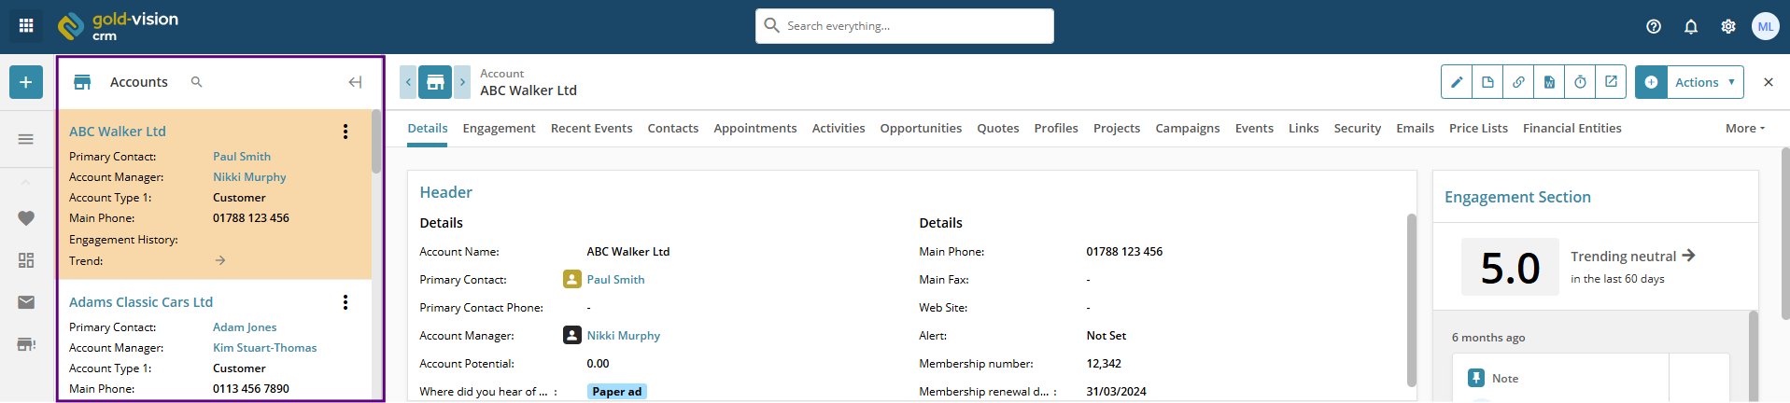This screenshot has height=403, width=1790.
Task: Open Paul Smith primary contact link
Action: [615, 280]
